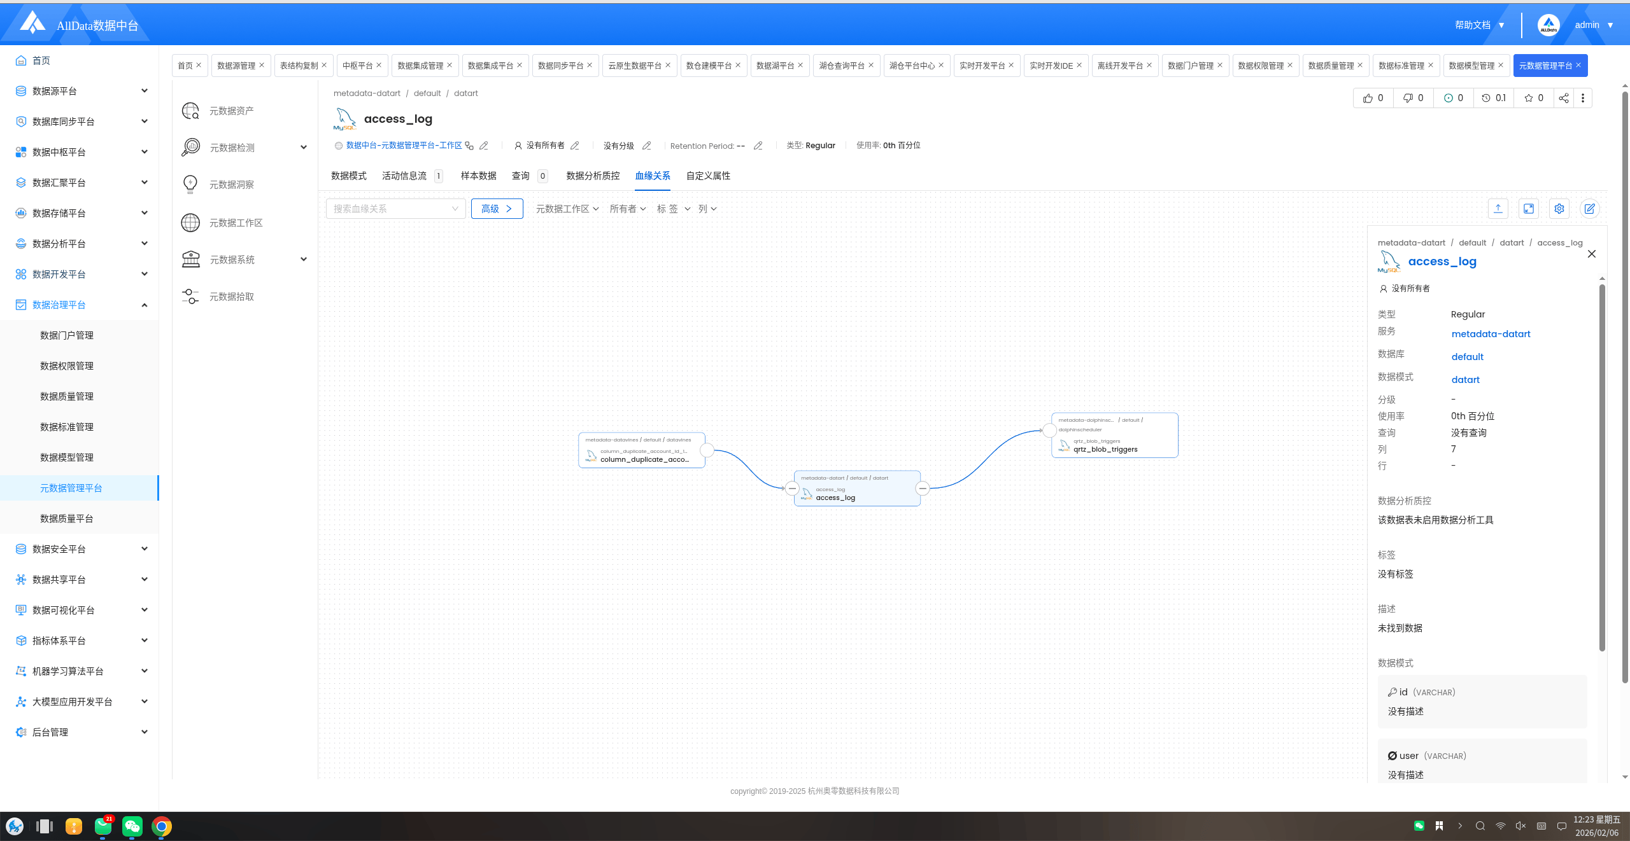Image resolution: width=1630 pixels, height=841 pixels.
Task: Expand the 元数据检测 sidebar menu
Action: (x=304, y=148)
